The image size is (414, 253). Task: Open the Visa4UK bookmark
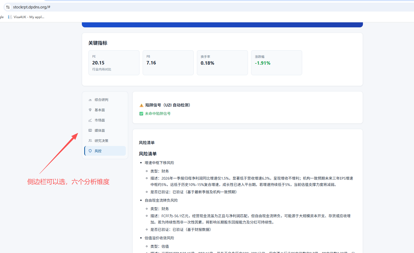click(26, 17)
